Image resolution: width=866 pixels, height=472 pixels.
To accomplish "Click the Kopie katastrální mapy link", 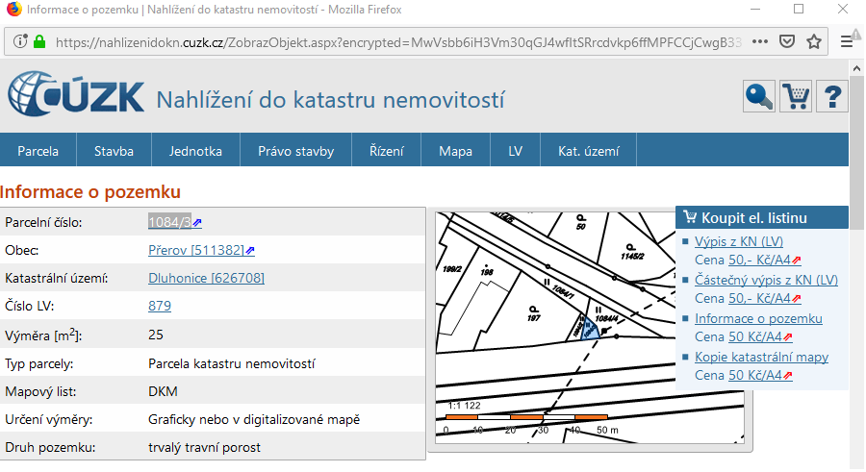I will click(761, 357).
